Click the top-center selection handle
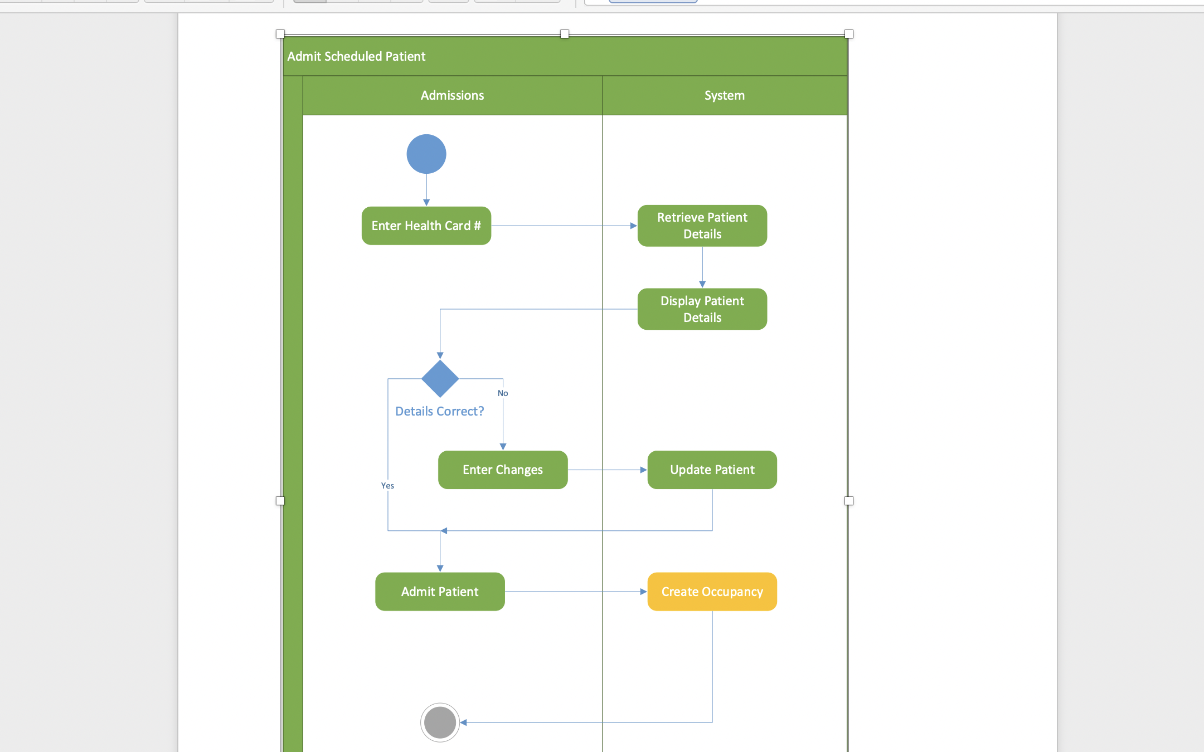 point(564,34)
